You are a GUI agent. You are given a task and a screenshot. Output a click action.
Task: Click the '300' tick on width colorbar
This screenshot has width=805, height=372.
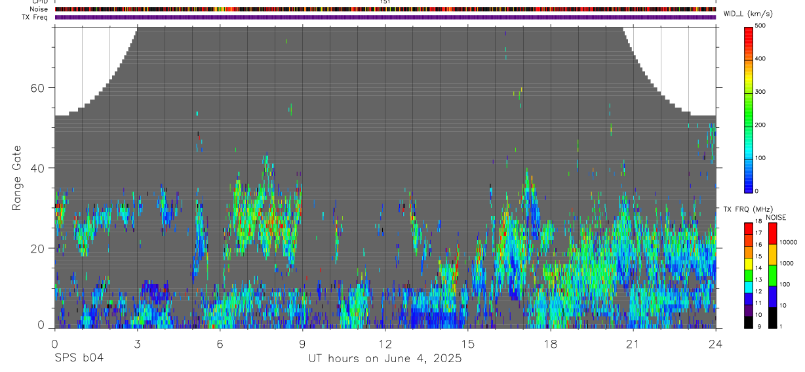click(x=761, y=92)
